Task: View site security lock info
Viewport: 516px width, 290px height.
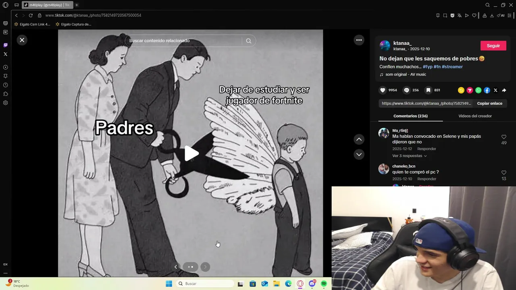Action: (40, 15)
